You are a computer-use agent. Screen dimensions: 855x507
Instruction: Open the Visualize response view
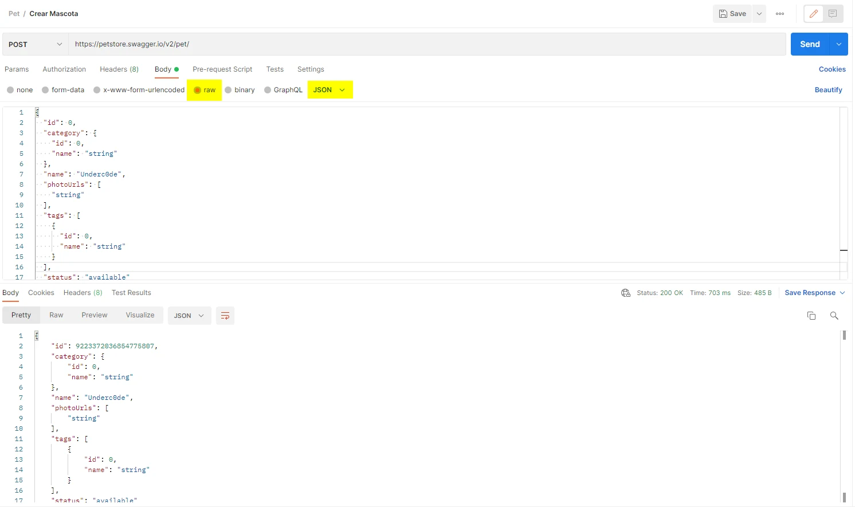coord(140,315)
